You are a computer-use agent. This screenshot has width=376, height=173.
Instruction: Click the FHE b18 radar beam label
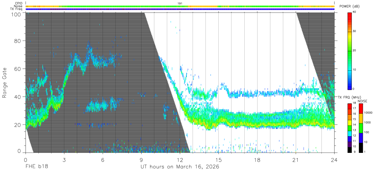click(36, 167)
